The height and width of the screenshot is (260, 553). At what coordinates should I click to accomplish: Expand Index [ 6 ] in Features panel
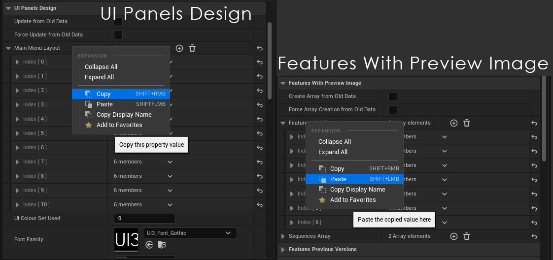(292, 223)
